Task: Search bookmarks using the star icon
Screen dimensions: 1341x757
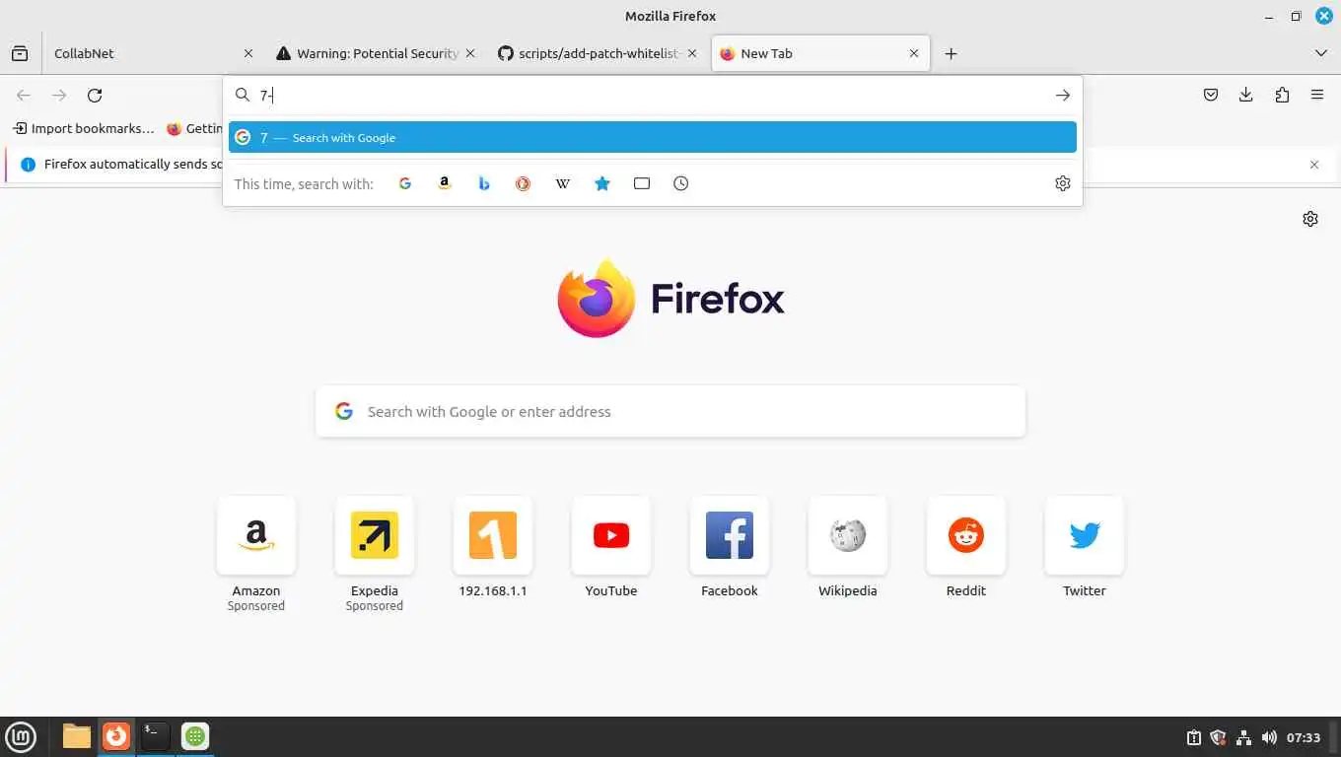Action: (602, 183)
